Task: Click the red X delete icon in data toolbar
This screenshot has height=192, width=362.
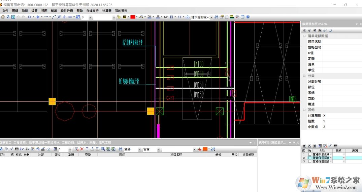Action: click(x=82, y=149)
